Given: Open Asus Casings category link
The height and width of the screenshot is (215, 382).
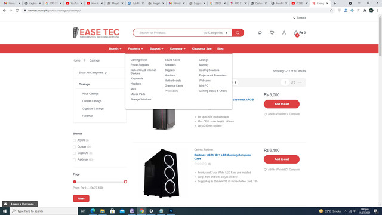Looking at the screenshot, I should coord(90,94).
